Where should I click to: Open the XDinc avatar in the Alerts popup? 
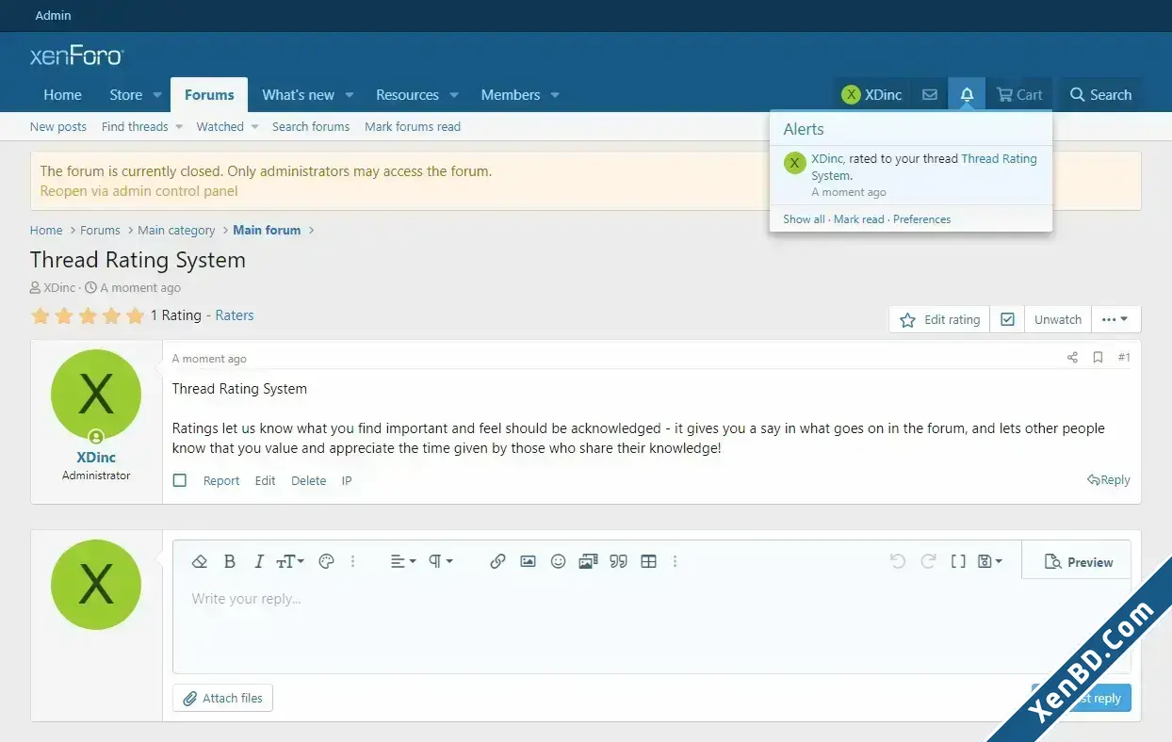pyautogui.click(x=794, y=163)
